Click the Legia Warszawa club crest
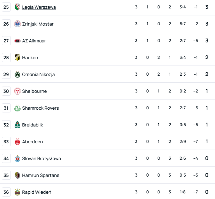The width and height of the screenshot is (215, 199). tap(17, 7)
